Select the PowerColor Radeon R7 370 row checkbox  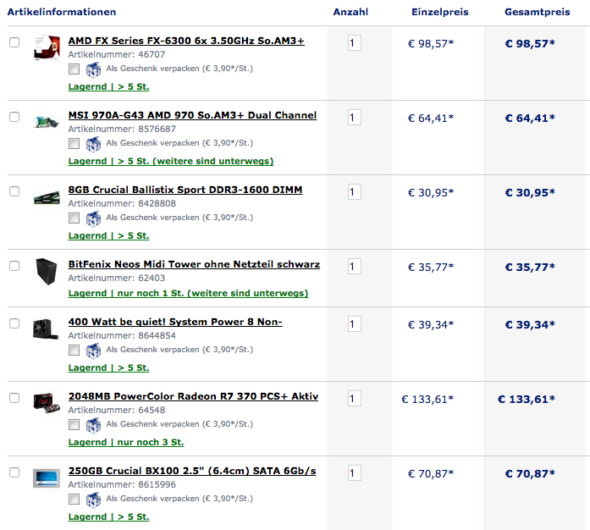click(14, 398)
